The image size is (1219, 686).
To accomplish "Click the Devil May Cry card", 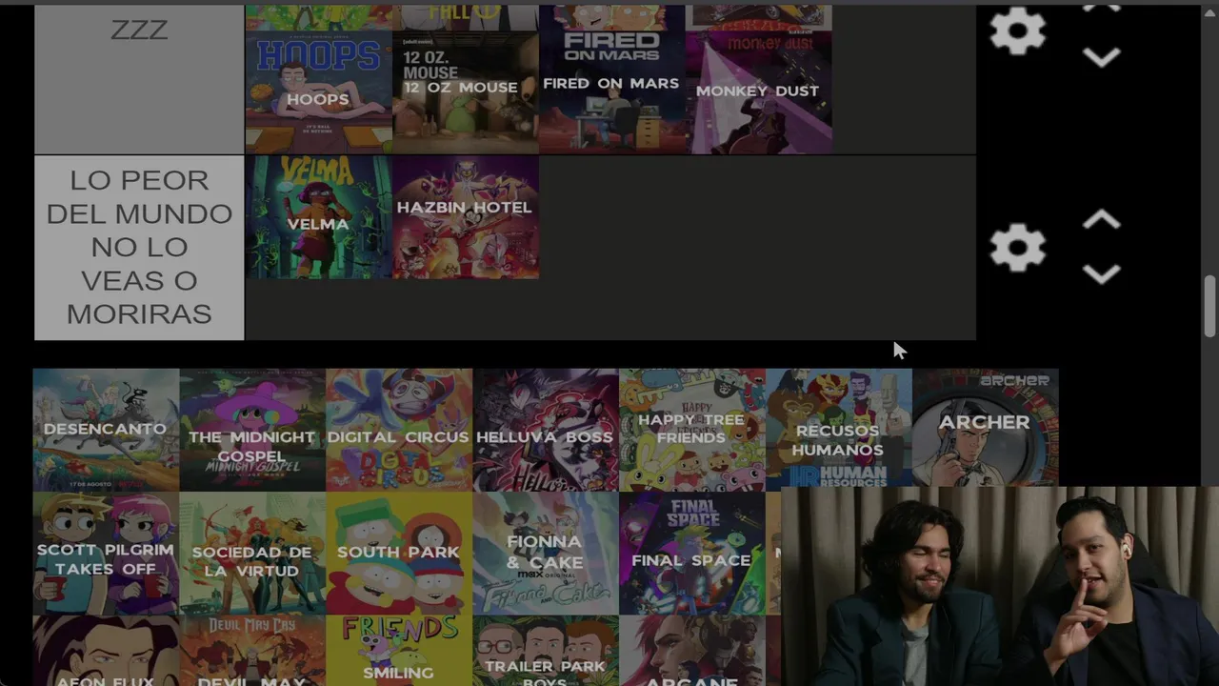I will 252,651.
